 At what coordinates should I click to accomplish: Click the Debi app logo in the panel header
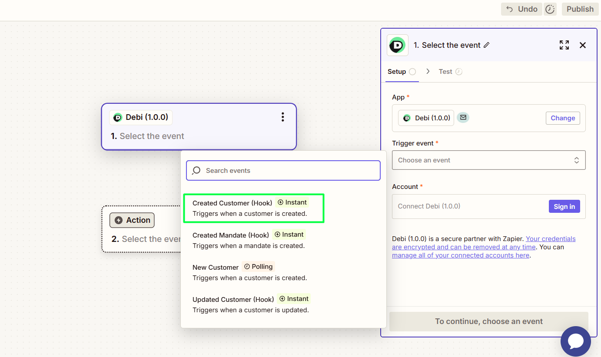pyautogui.click(x=398, y=45)
